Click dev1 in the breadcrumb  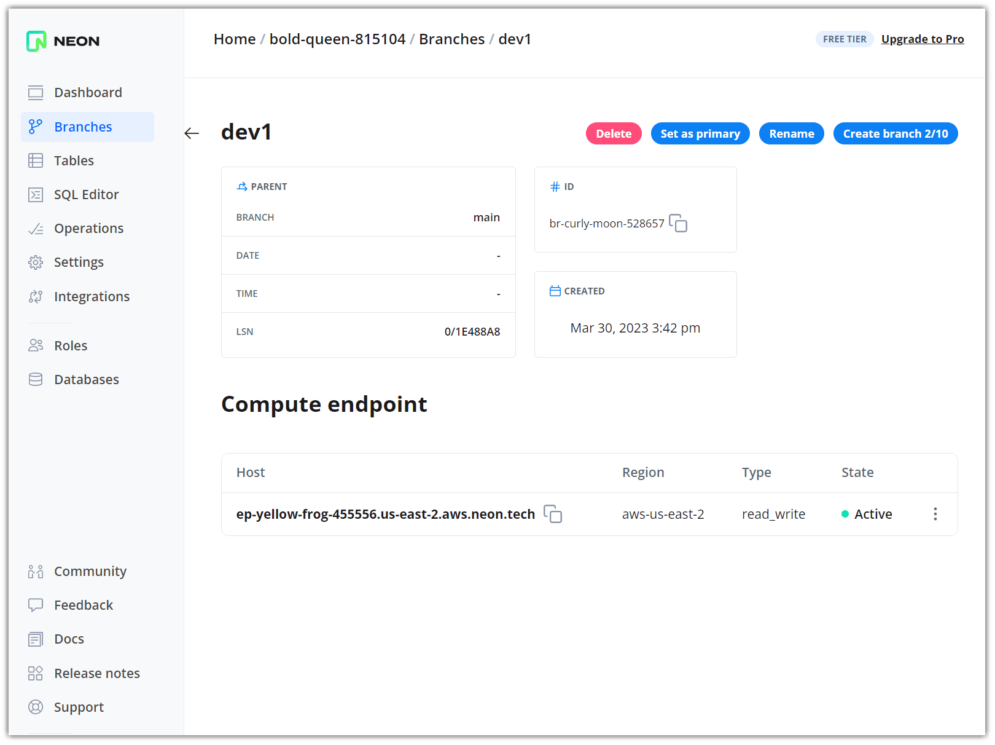(x=515, y=39)
